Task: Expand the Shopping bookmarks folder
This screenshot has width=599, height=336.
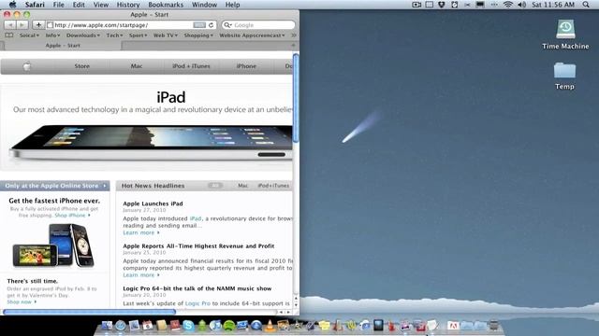Action: click(198, 35)
